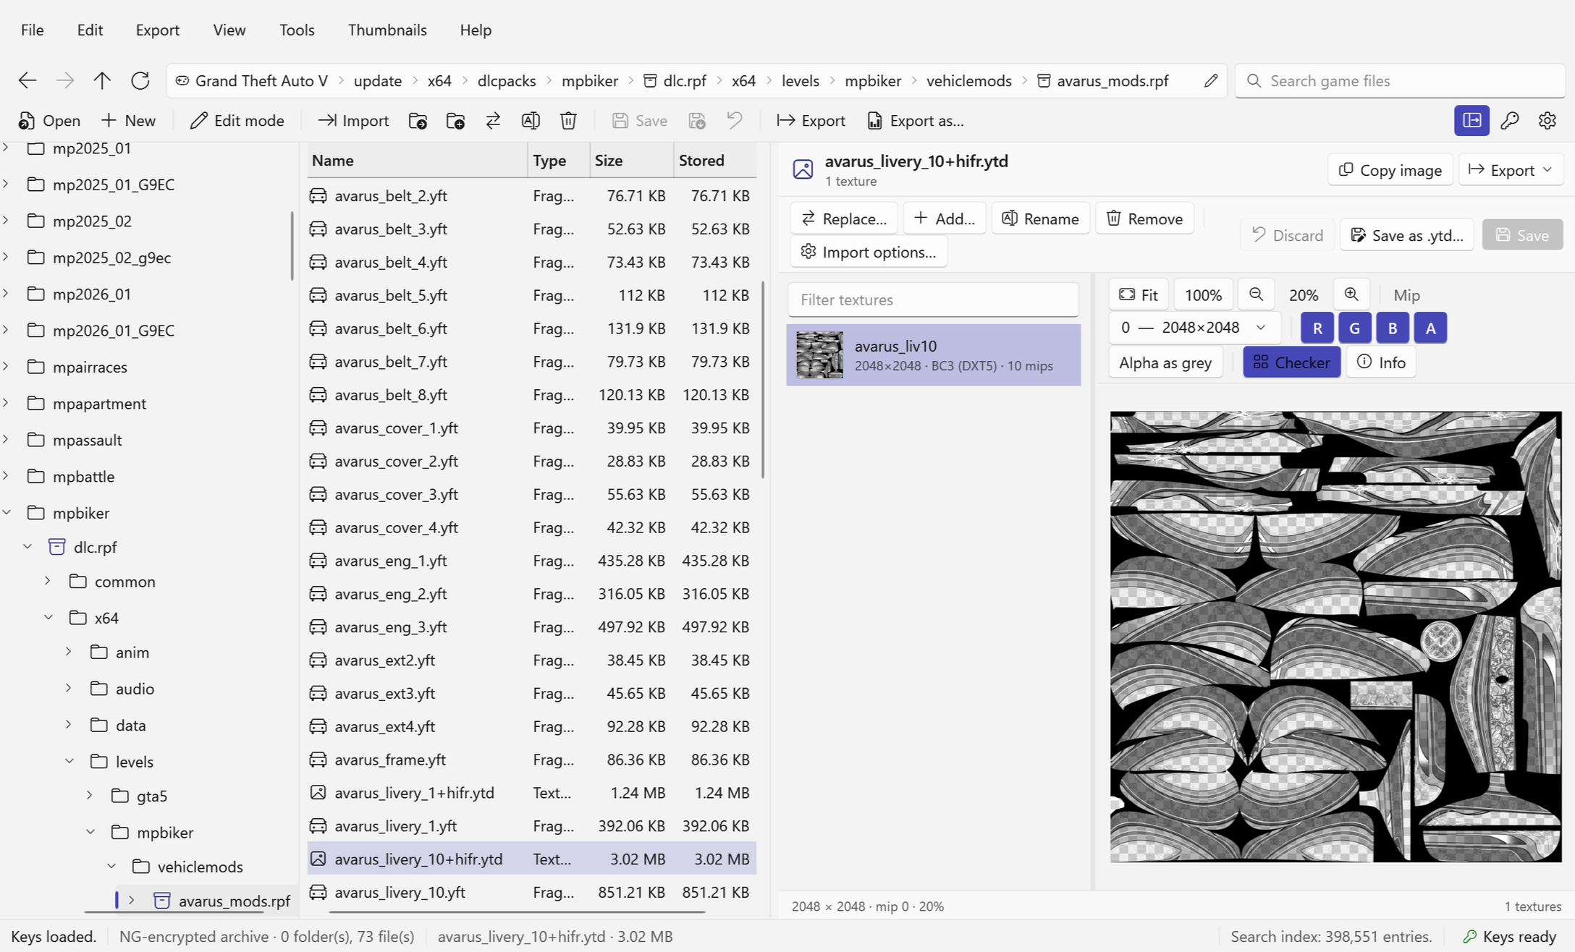The image size is (1575, 952).
Task: Click the Filter textures field
Action: tap(933, 299)
